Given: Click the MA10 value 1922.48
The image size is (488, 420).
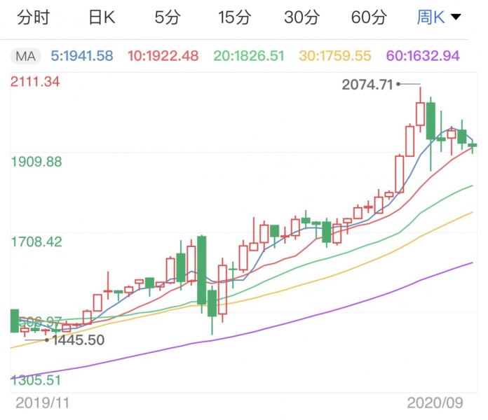Looking at the screenshot, I should [163, 55].
